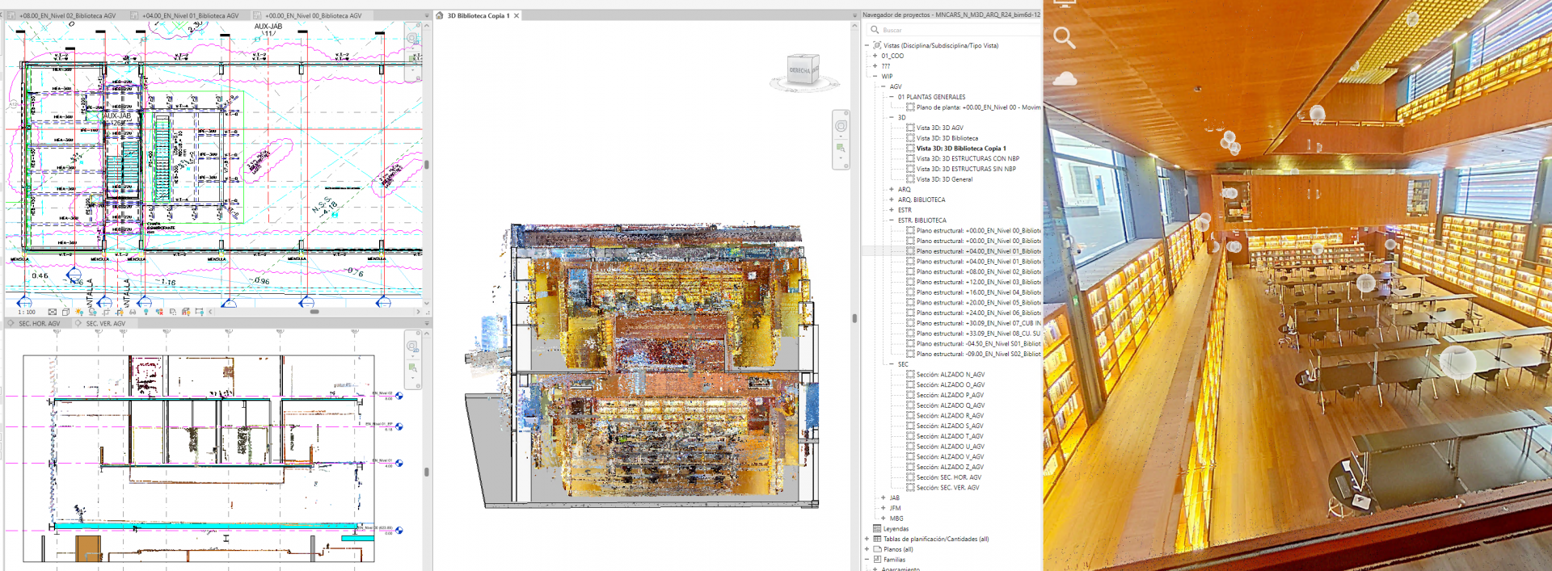The width and height of the screenshot is (1552, 571).
Task: Click the 1:100 view scale control
Action: point(27,312)
